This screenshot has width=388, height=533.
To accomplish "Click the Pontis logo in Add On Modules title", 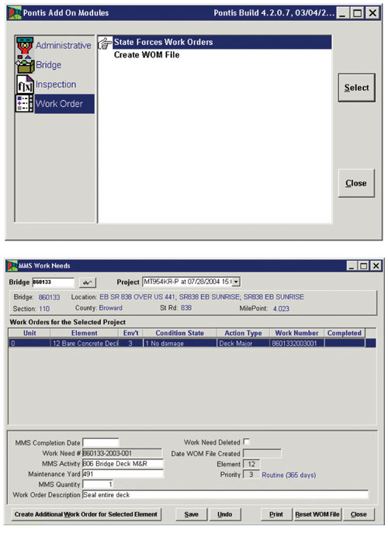I will click(x=15, y=13).
